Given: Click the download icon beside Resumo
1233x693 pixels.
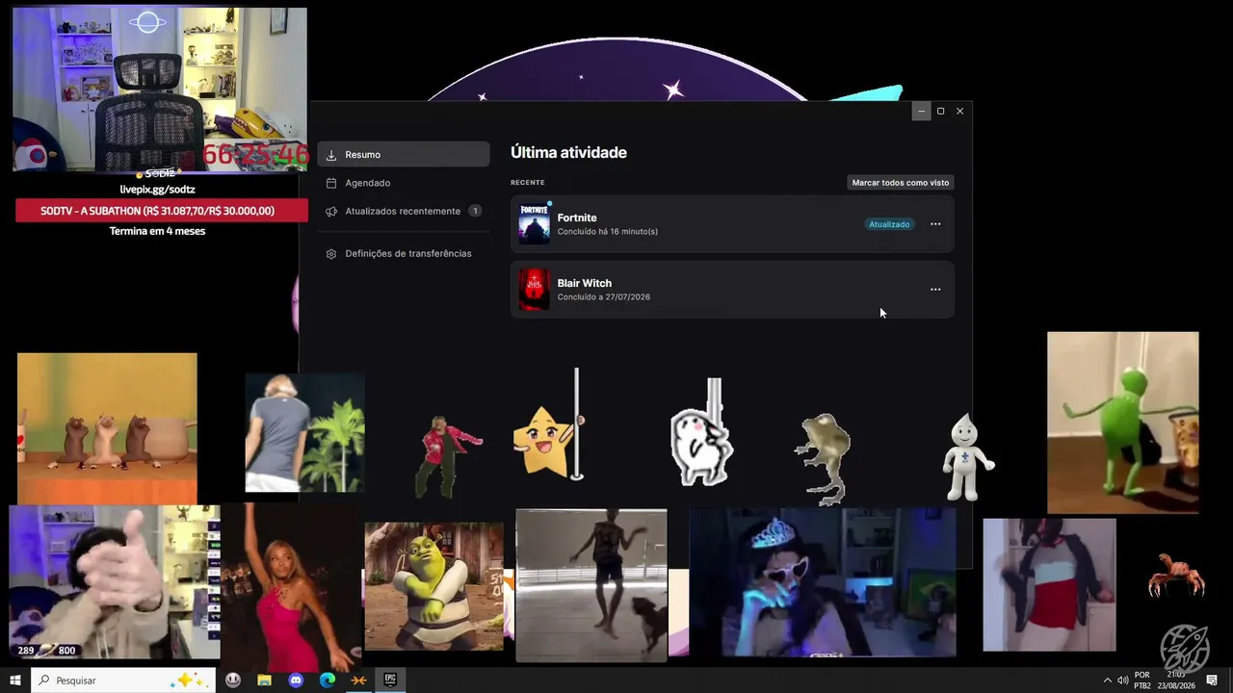Looking at the screenshot, I should pyautogui.click(x=331, y=155).
